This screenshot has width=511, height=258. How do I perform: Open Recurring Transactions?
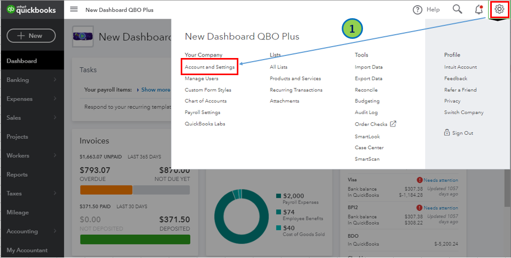[296, 90]
